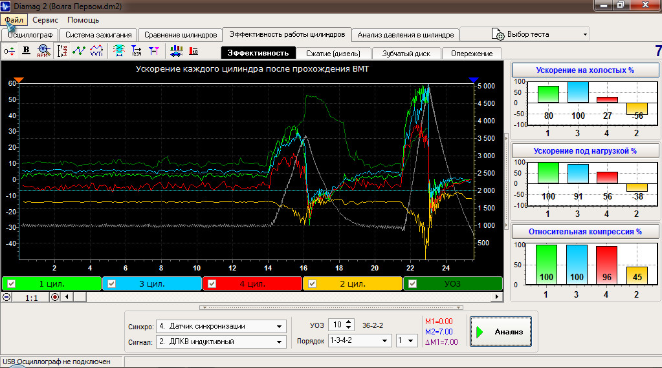
Task: Click the USB Осциллограф не подключен status
Action: click(x=56, y=362)
